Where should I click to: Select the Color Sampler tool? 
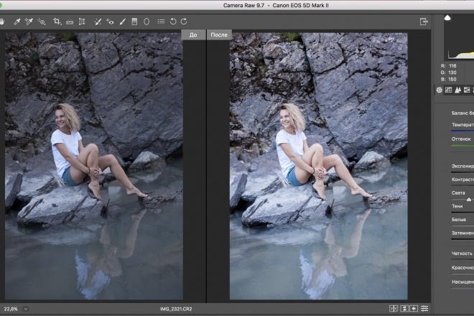(x=29, y=22)
